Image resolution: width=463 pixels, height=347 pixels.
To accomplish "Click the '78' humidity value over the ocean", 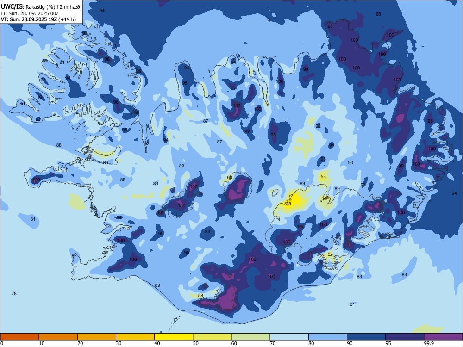I will coord(14,294).
